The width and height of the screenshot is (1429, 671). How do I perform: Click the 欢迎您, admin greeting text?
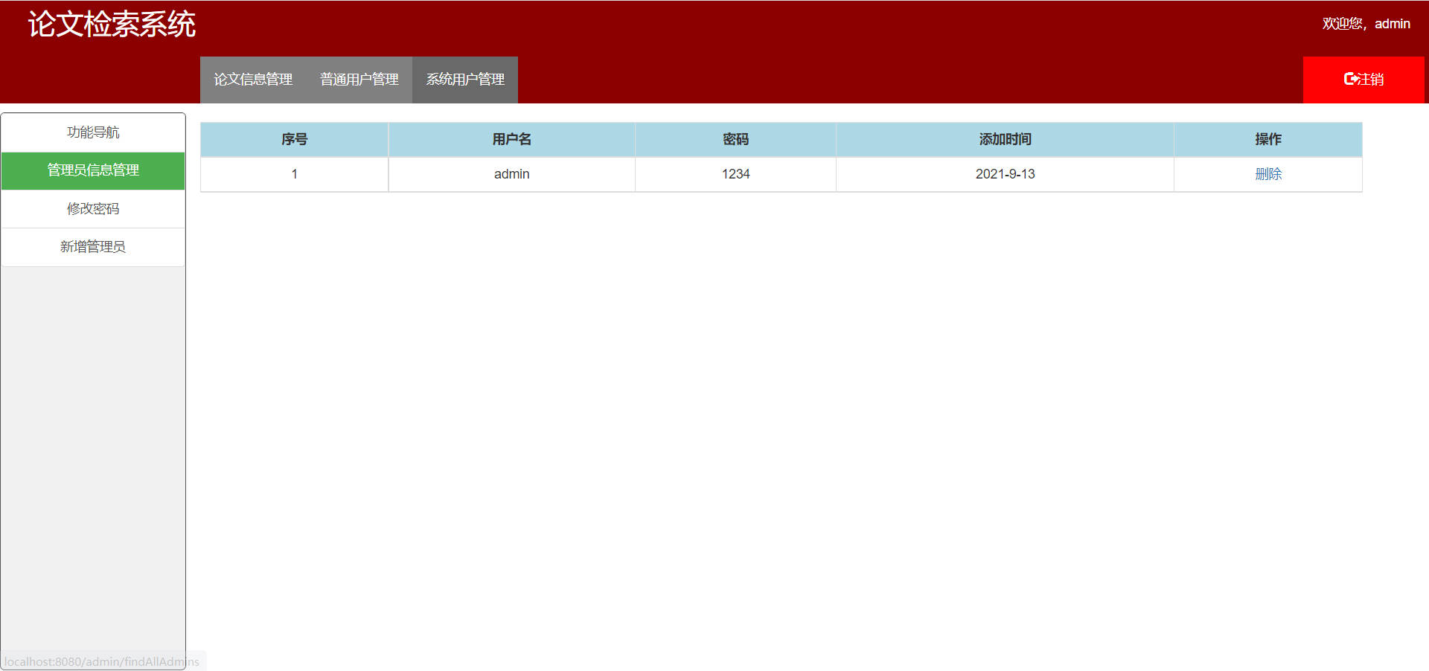coord(1366,24)
